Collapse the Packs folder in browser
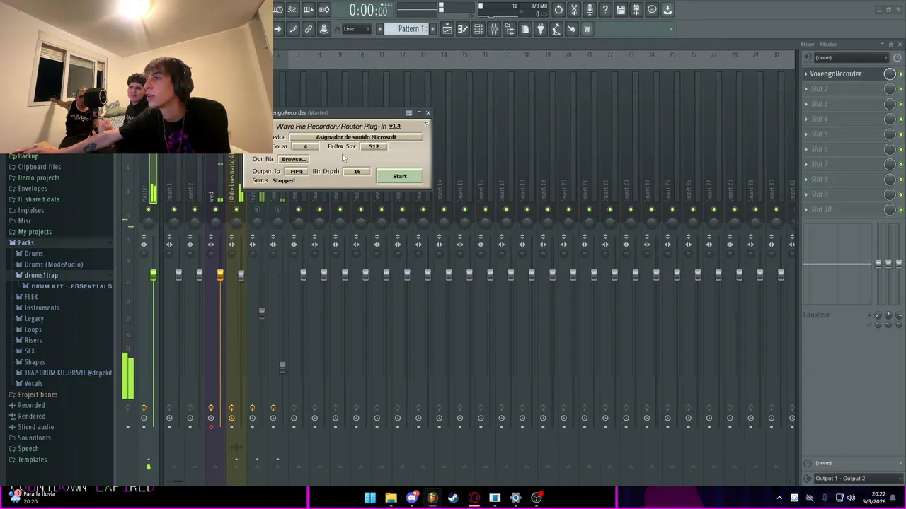Viewport: 906px width, 509px height. [25, 242]
